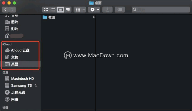Click the Share toolbar button
Image resolution: width=192 pixels, height=111 pixels.
pos(107,10)
